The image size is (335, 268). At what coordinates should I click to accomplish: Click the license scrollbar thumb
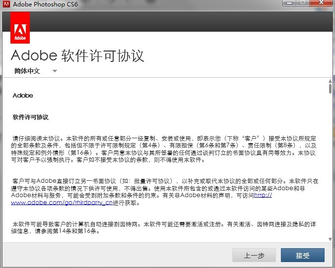[331, 89]
